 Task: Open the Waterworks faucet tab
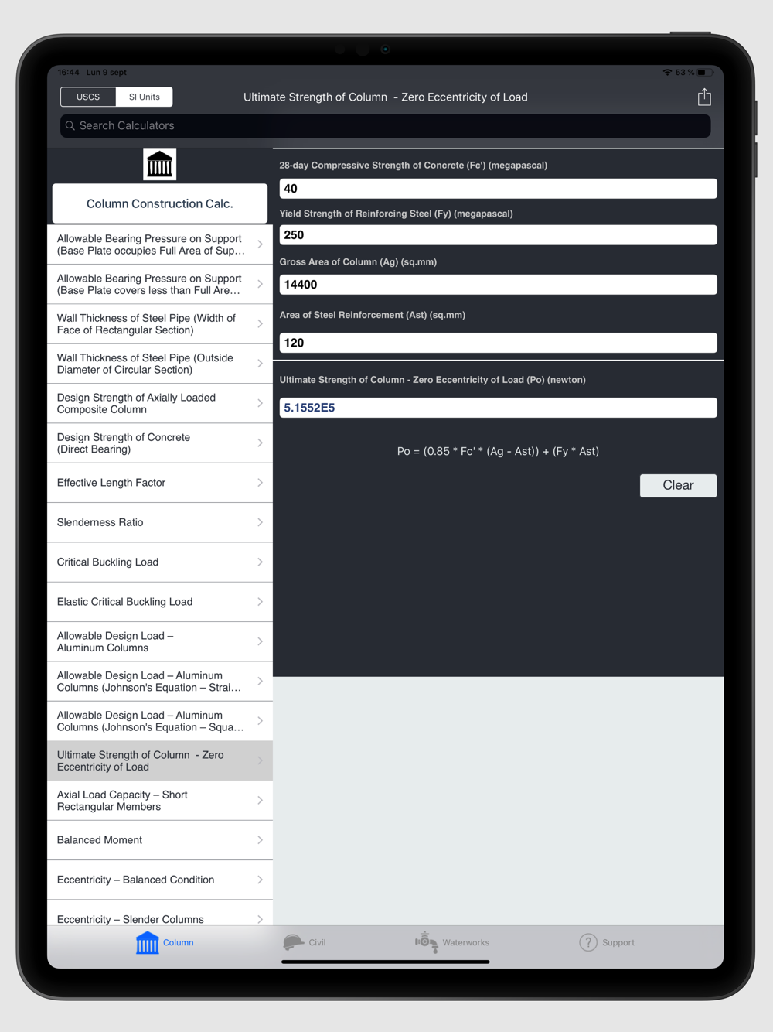(427, 942)
